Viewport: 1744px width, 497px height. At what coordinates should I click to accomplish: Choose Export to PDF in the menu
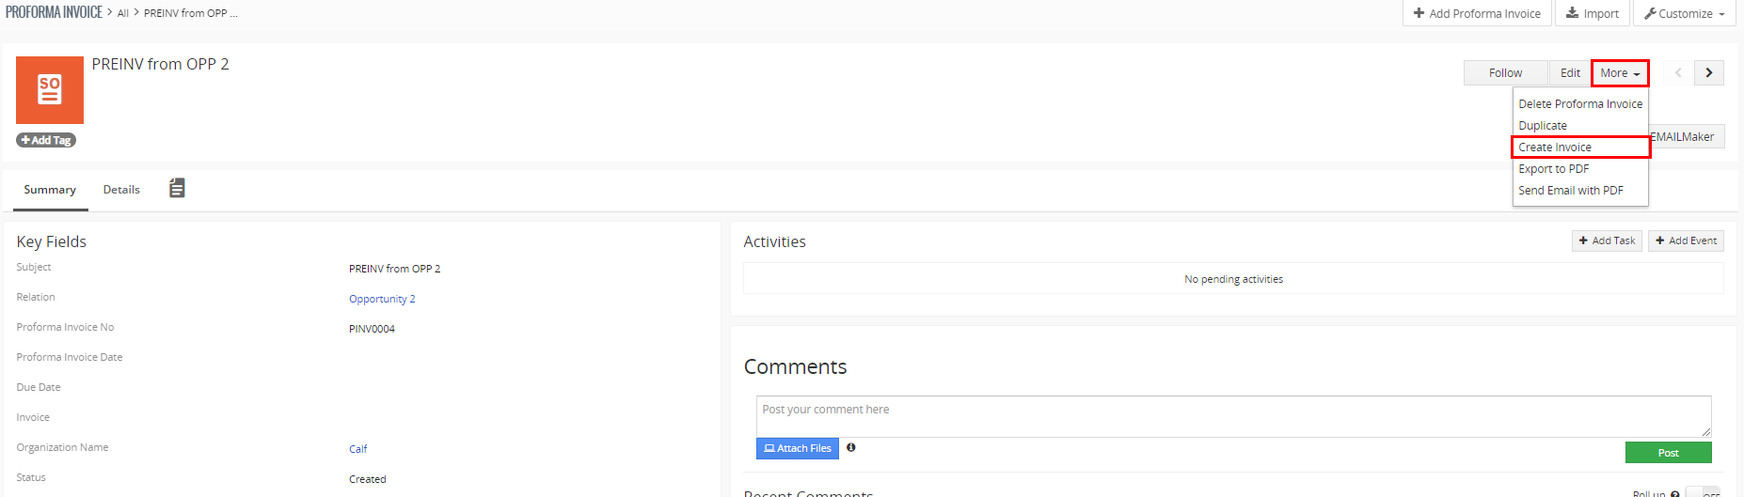pyautogui.click(x=1553, y=169)
